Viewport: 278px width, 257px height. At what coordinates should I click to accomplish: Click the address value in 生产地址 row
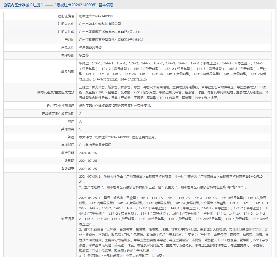pyautogui.click(x=111, y=40)
